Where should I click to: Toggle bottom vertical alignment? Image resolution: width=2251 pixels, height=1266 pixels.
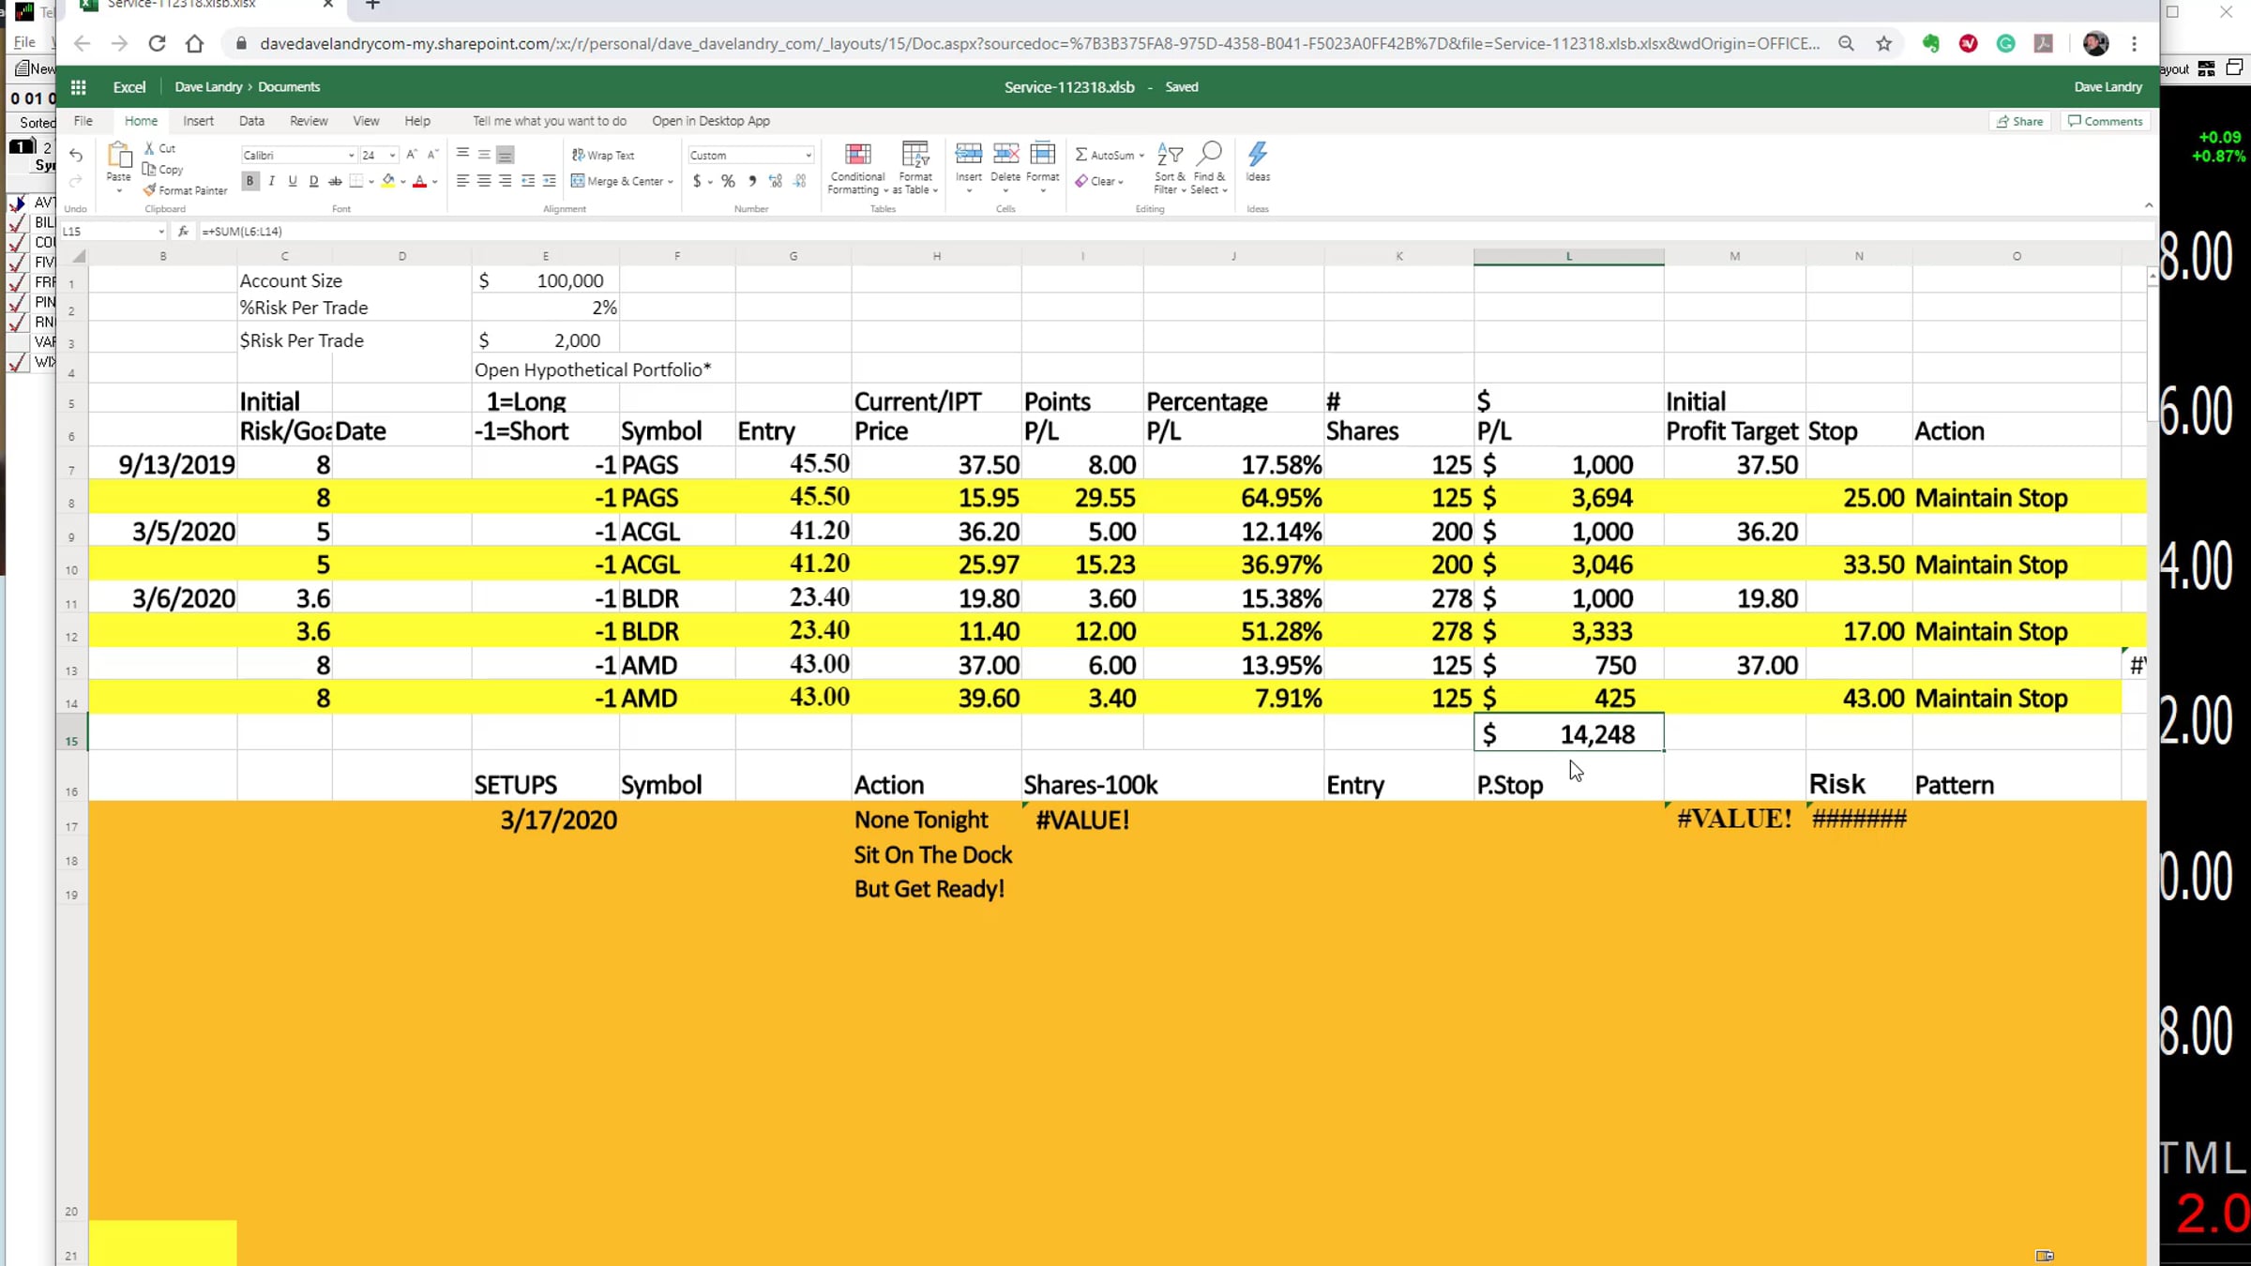(x=506, y=155)
